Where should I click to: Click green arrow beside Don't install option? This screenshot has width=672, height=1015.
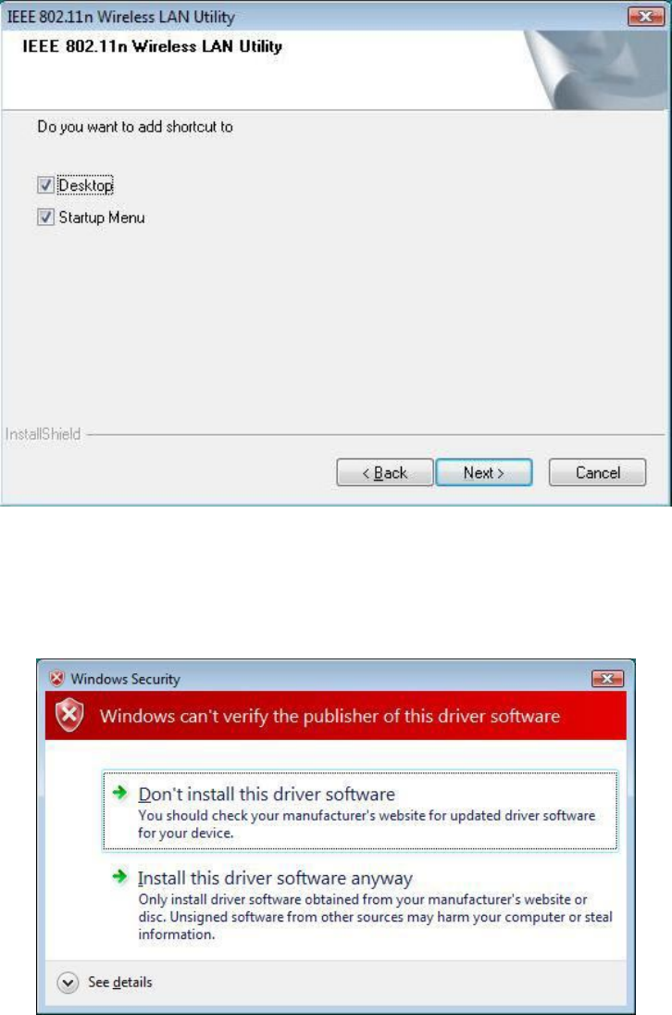119,792
